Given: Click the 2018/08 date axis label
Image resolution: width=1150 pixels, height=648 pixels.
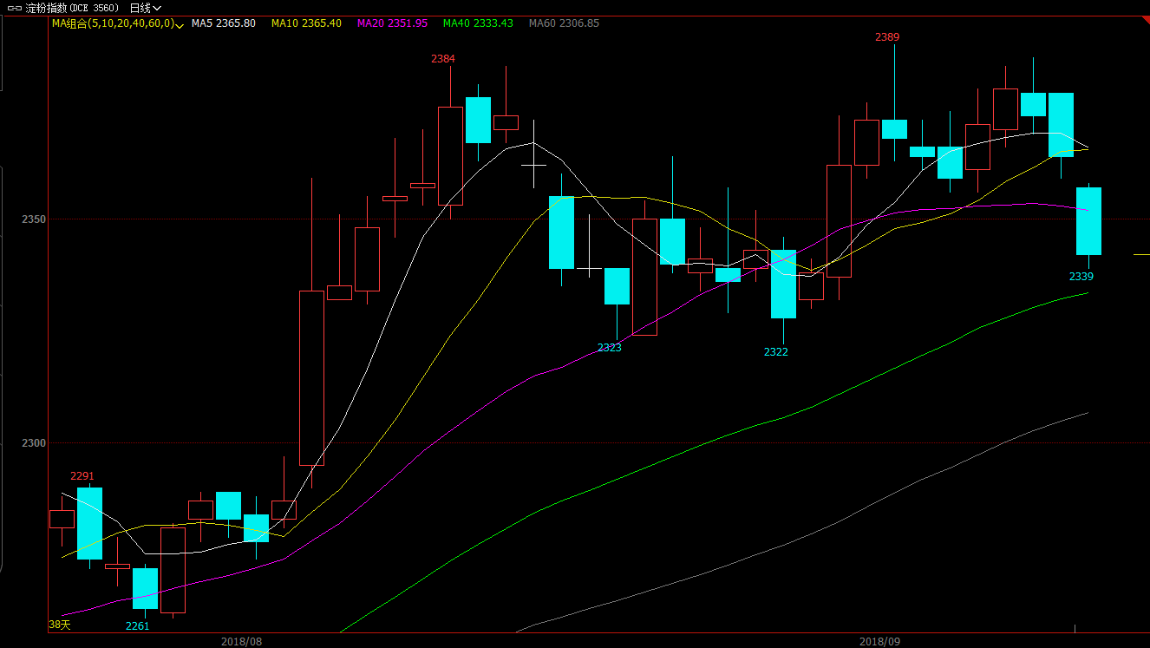Looking at the screenshot, I should tap(241, 642).
